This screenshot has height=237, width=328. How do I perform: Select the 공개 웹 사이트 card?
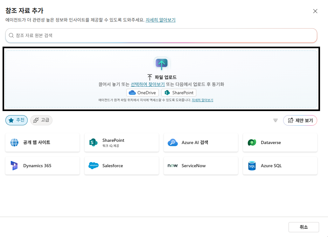[x=42, y=142]
